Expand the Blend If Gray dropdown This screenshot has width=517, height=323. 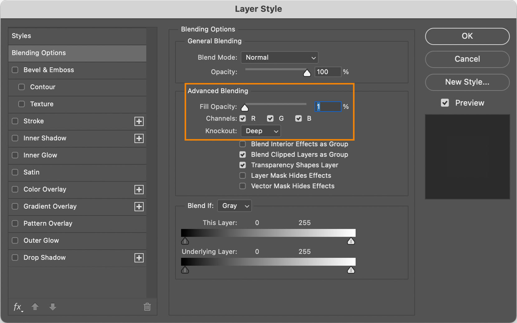coord(234,206)
